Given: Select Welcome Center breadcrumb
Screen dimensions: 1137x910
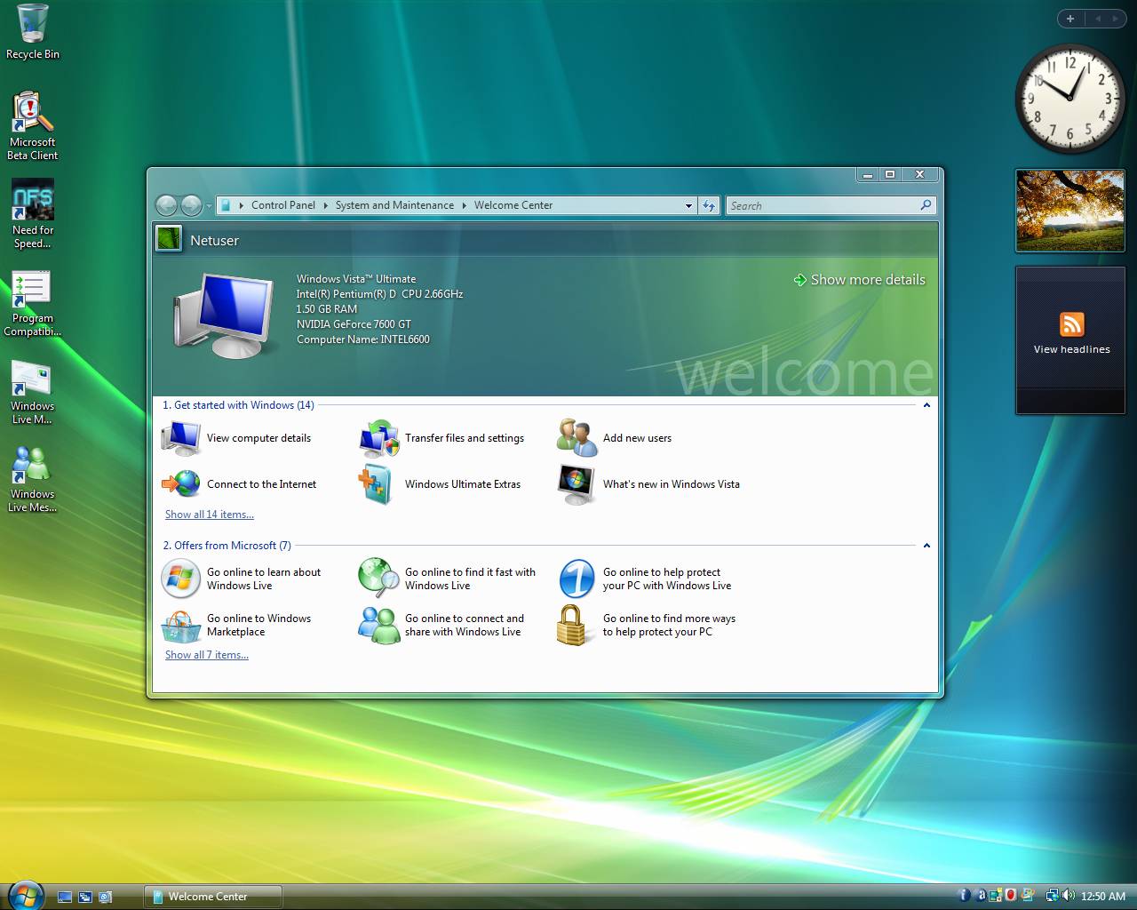Looking at the screenshot, I should pyautogui.click(x=513, y=205).
